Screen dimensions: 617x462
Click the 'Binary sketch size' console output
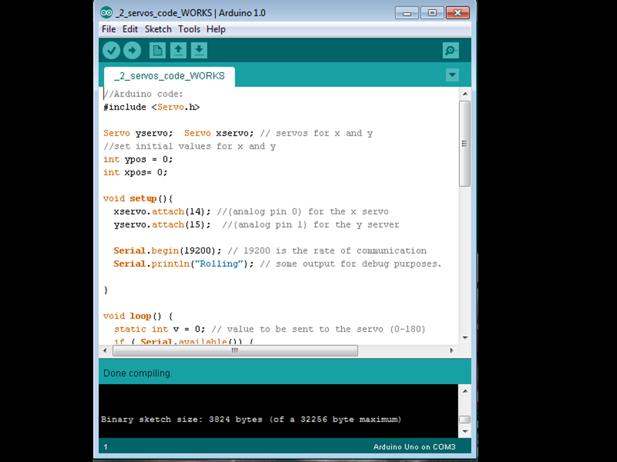coord(251,419)
